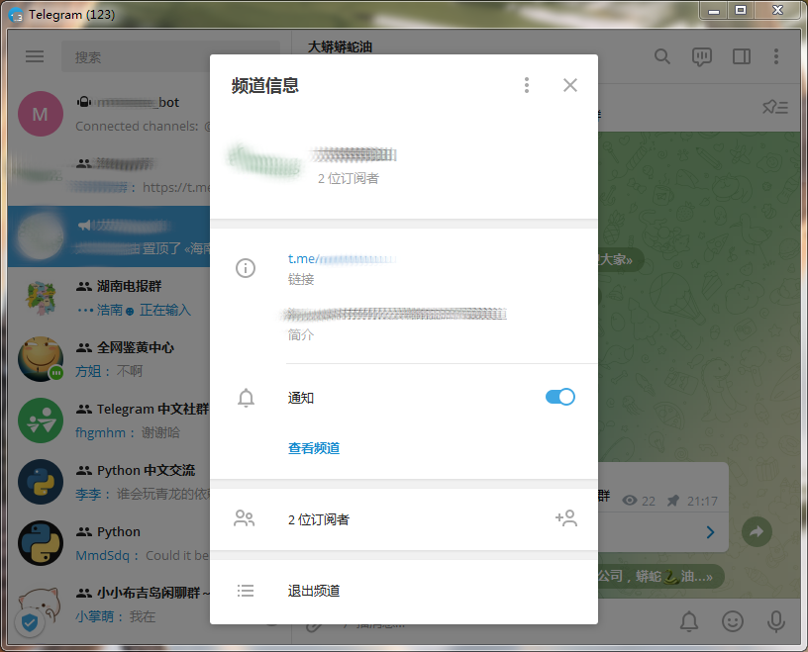Screen dimensions: 808x652
Task: Click the subscribers people icon
Action: [x=245, y=518]
